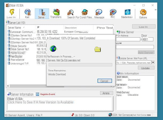The width and height of the screenshot is (163, 120).
Task: Click the My Information info icon
Action: 118,73
